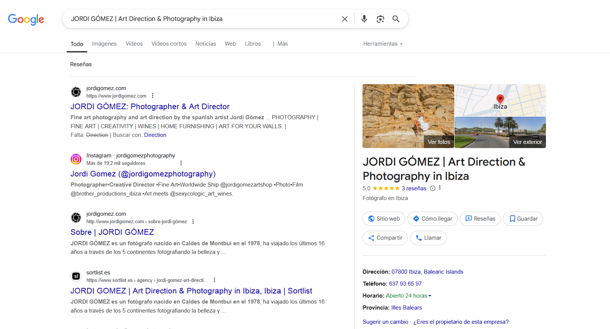The height and width of the screenshot is (329, 610).
Task: Open three-dot menu next to the rating info
Action: click(440, 188)
